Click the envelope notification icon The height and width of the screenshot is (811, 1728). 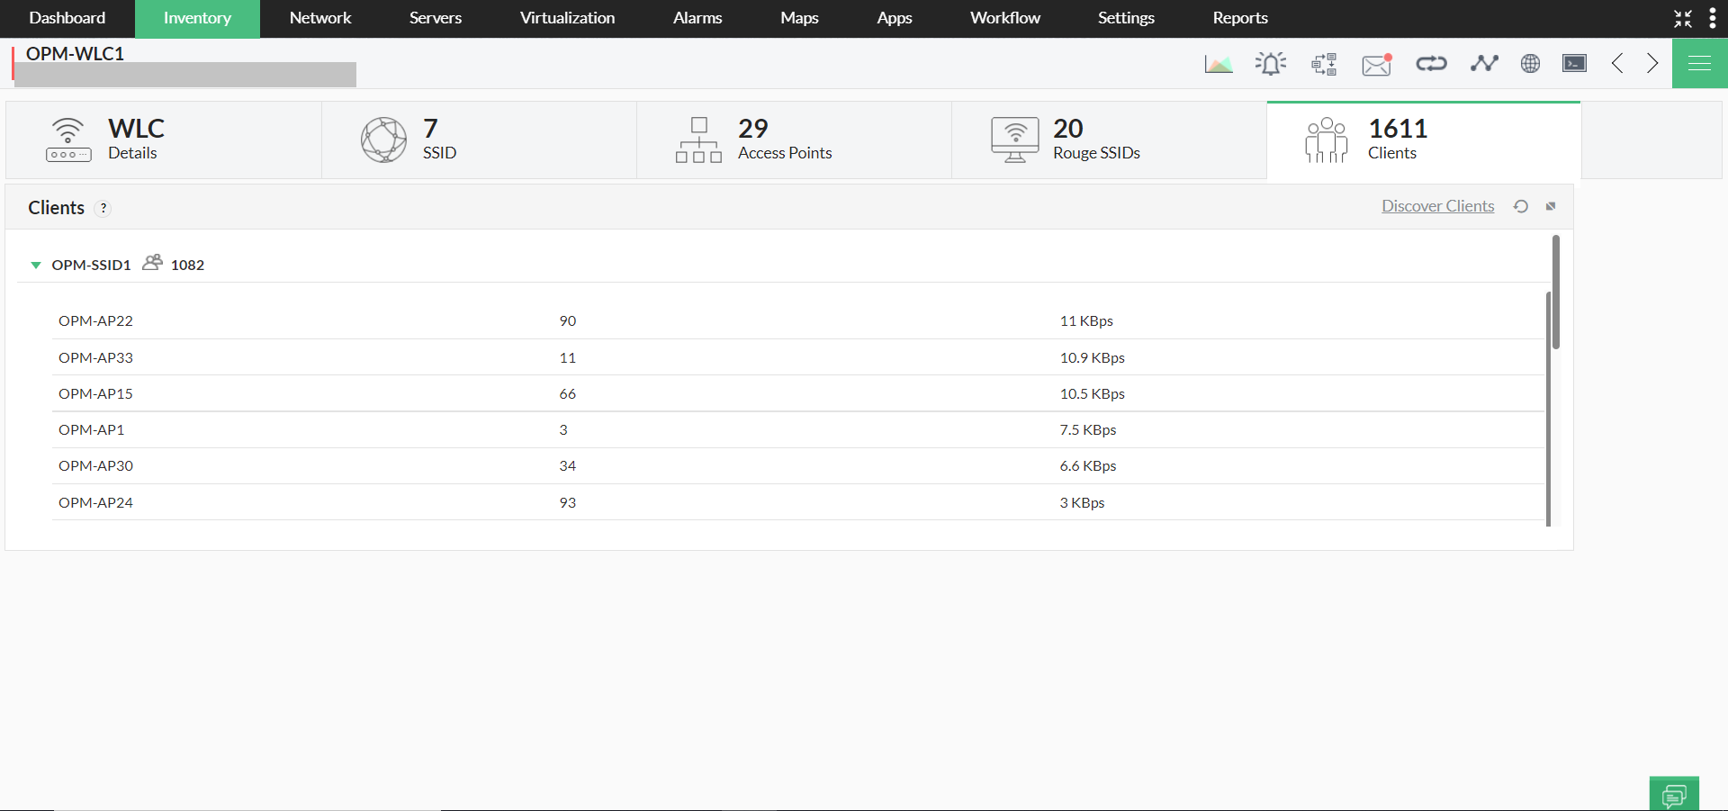click(1376, 64)
